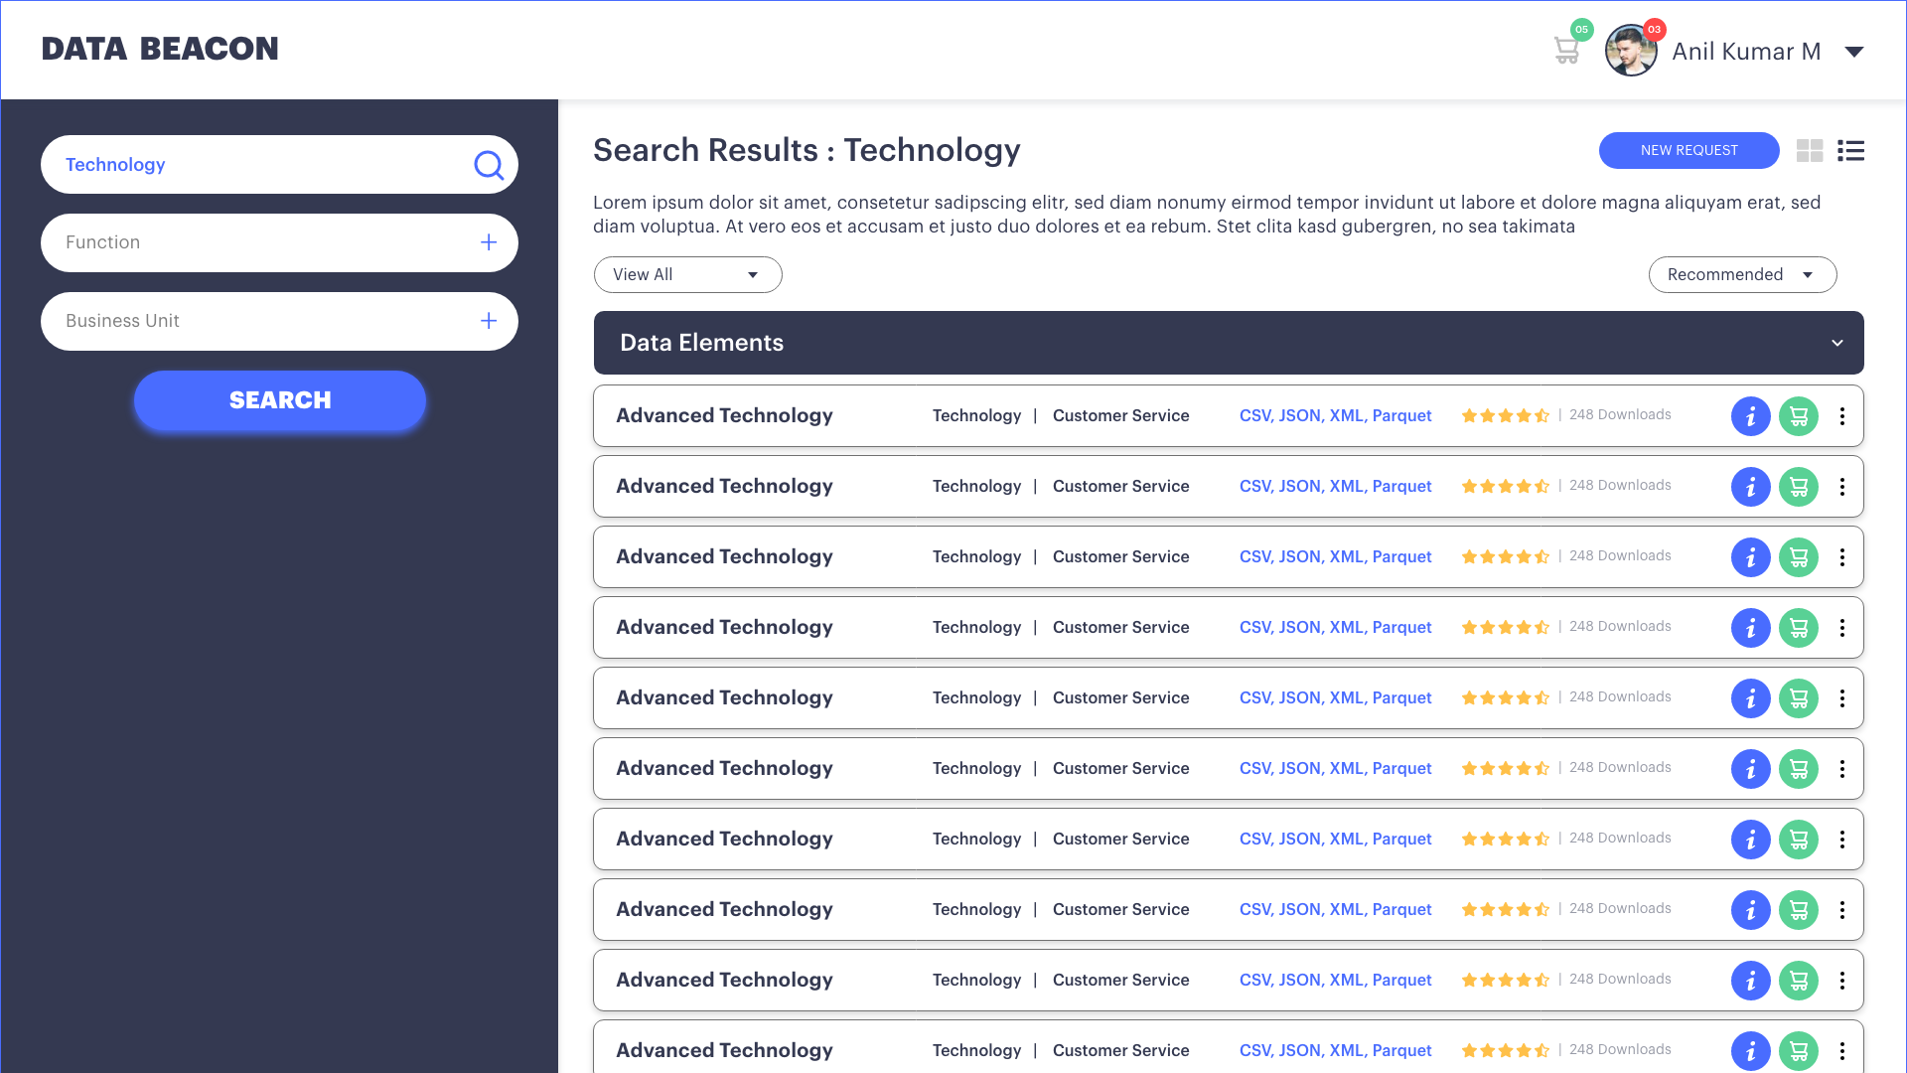
Task: Collapse the Data Elements section
Action: tap(1836, 343)
